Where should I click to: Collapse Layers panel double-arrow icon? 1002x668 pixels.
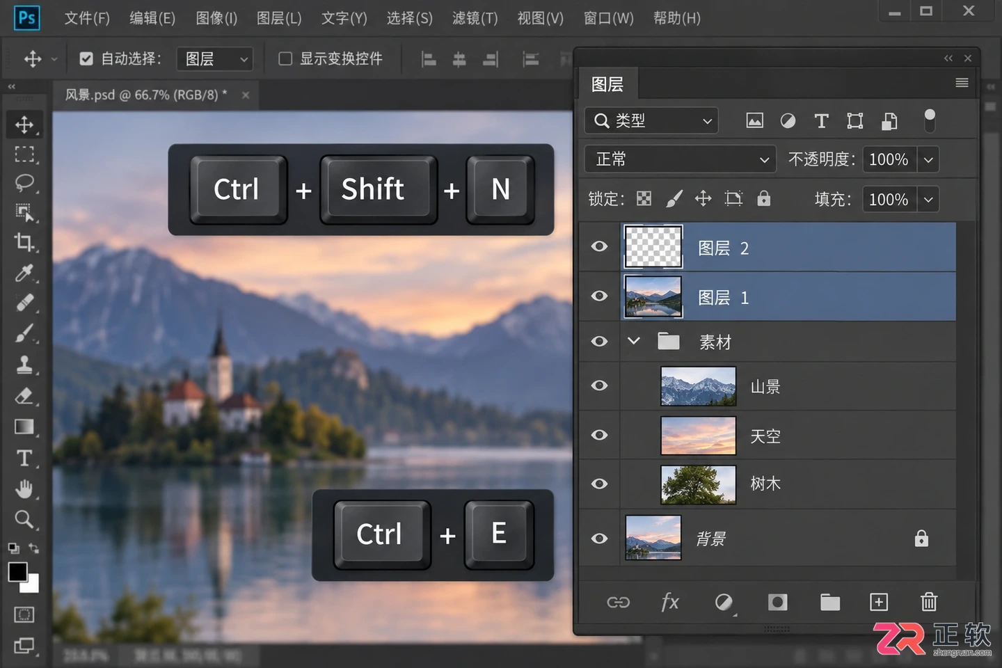pos(948,58)
